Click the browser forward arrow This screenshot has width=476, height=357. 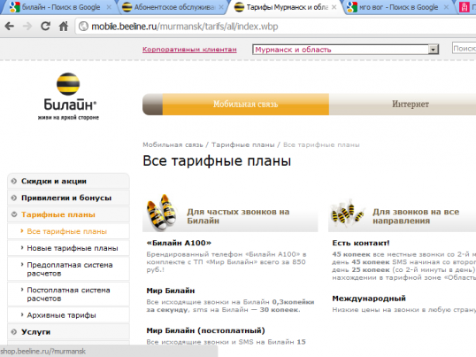click(x=27, y=27)
